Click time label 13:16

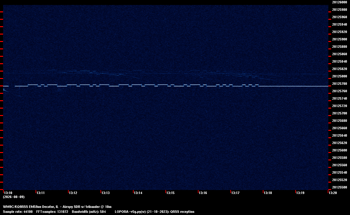(203, 193)
